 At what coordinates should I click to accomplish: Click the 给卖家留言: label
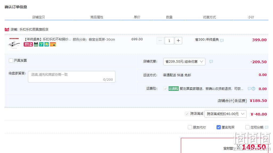(x=17, y=73)
